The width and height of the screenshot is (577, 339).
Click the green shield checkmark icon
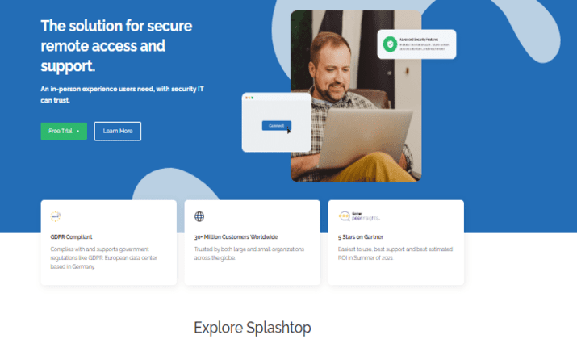(390, 44)
